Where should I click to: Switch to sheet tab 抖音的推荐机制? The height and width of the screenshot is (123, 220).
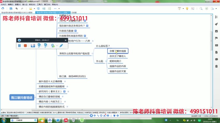(x=46, y=112)
